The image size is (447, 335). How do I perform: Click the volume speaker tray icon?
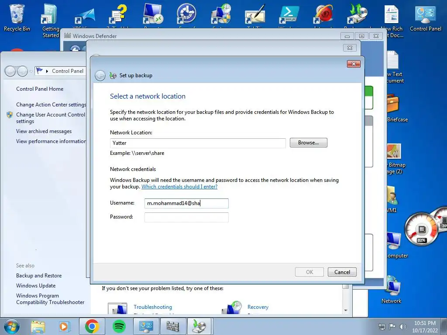pos(403,326)
